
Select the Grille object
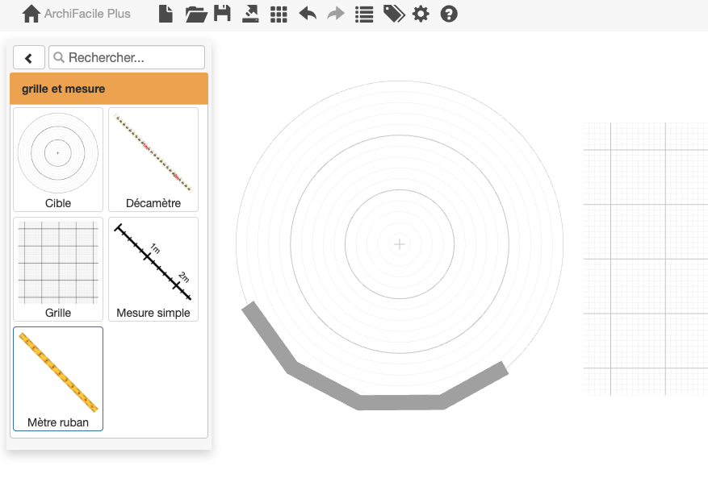click(x=57, y=268)
